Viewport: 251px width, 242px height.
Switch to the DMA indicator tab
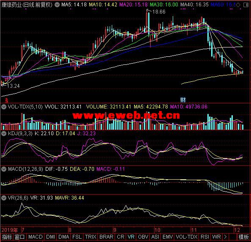[64, 237]
